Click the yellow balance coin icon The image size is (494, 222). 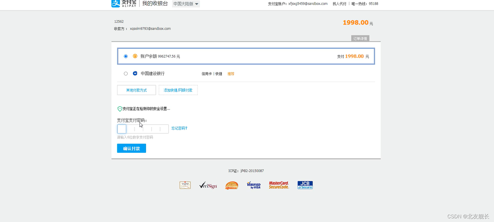pyautogui.click(x=135, y=56)
